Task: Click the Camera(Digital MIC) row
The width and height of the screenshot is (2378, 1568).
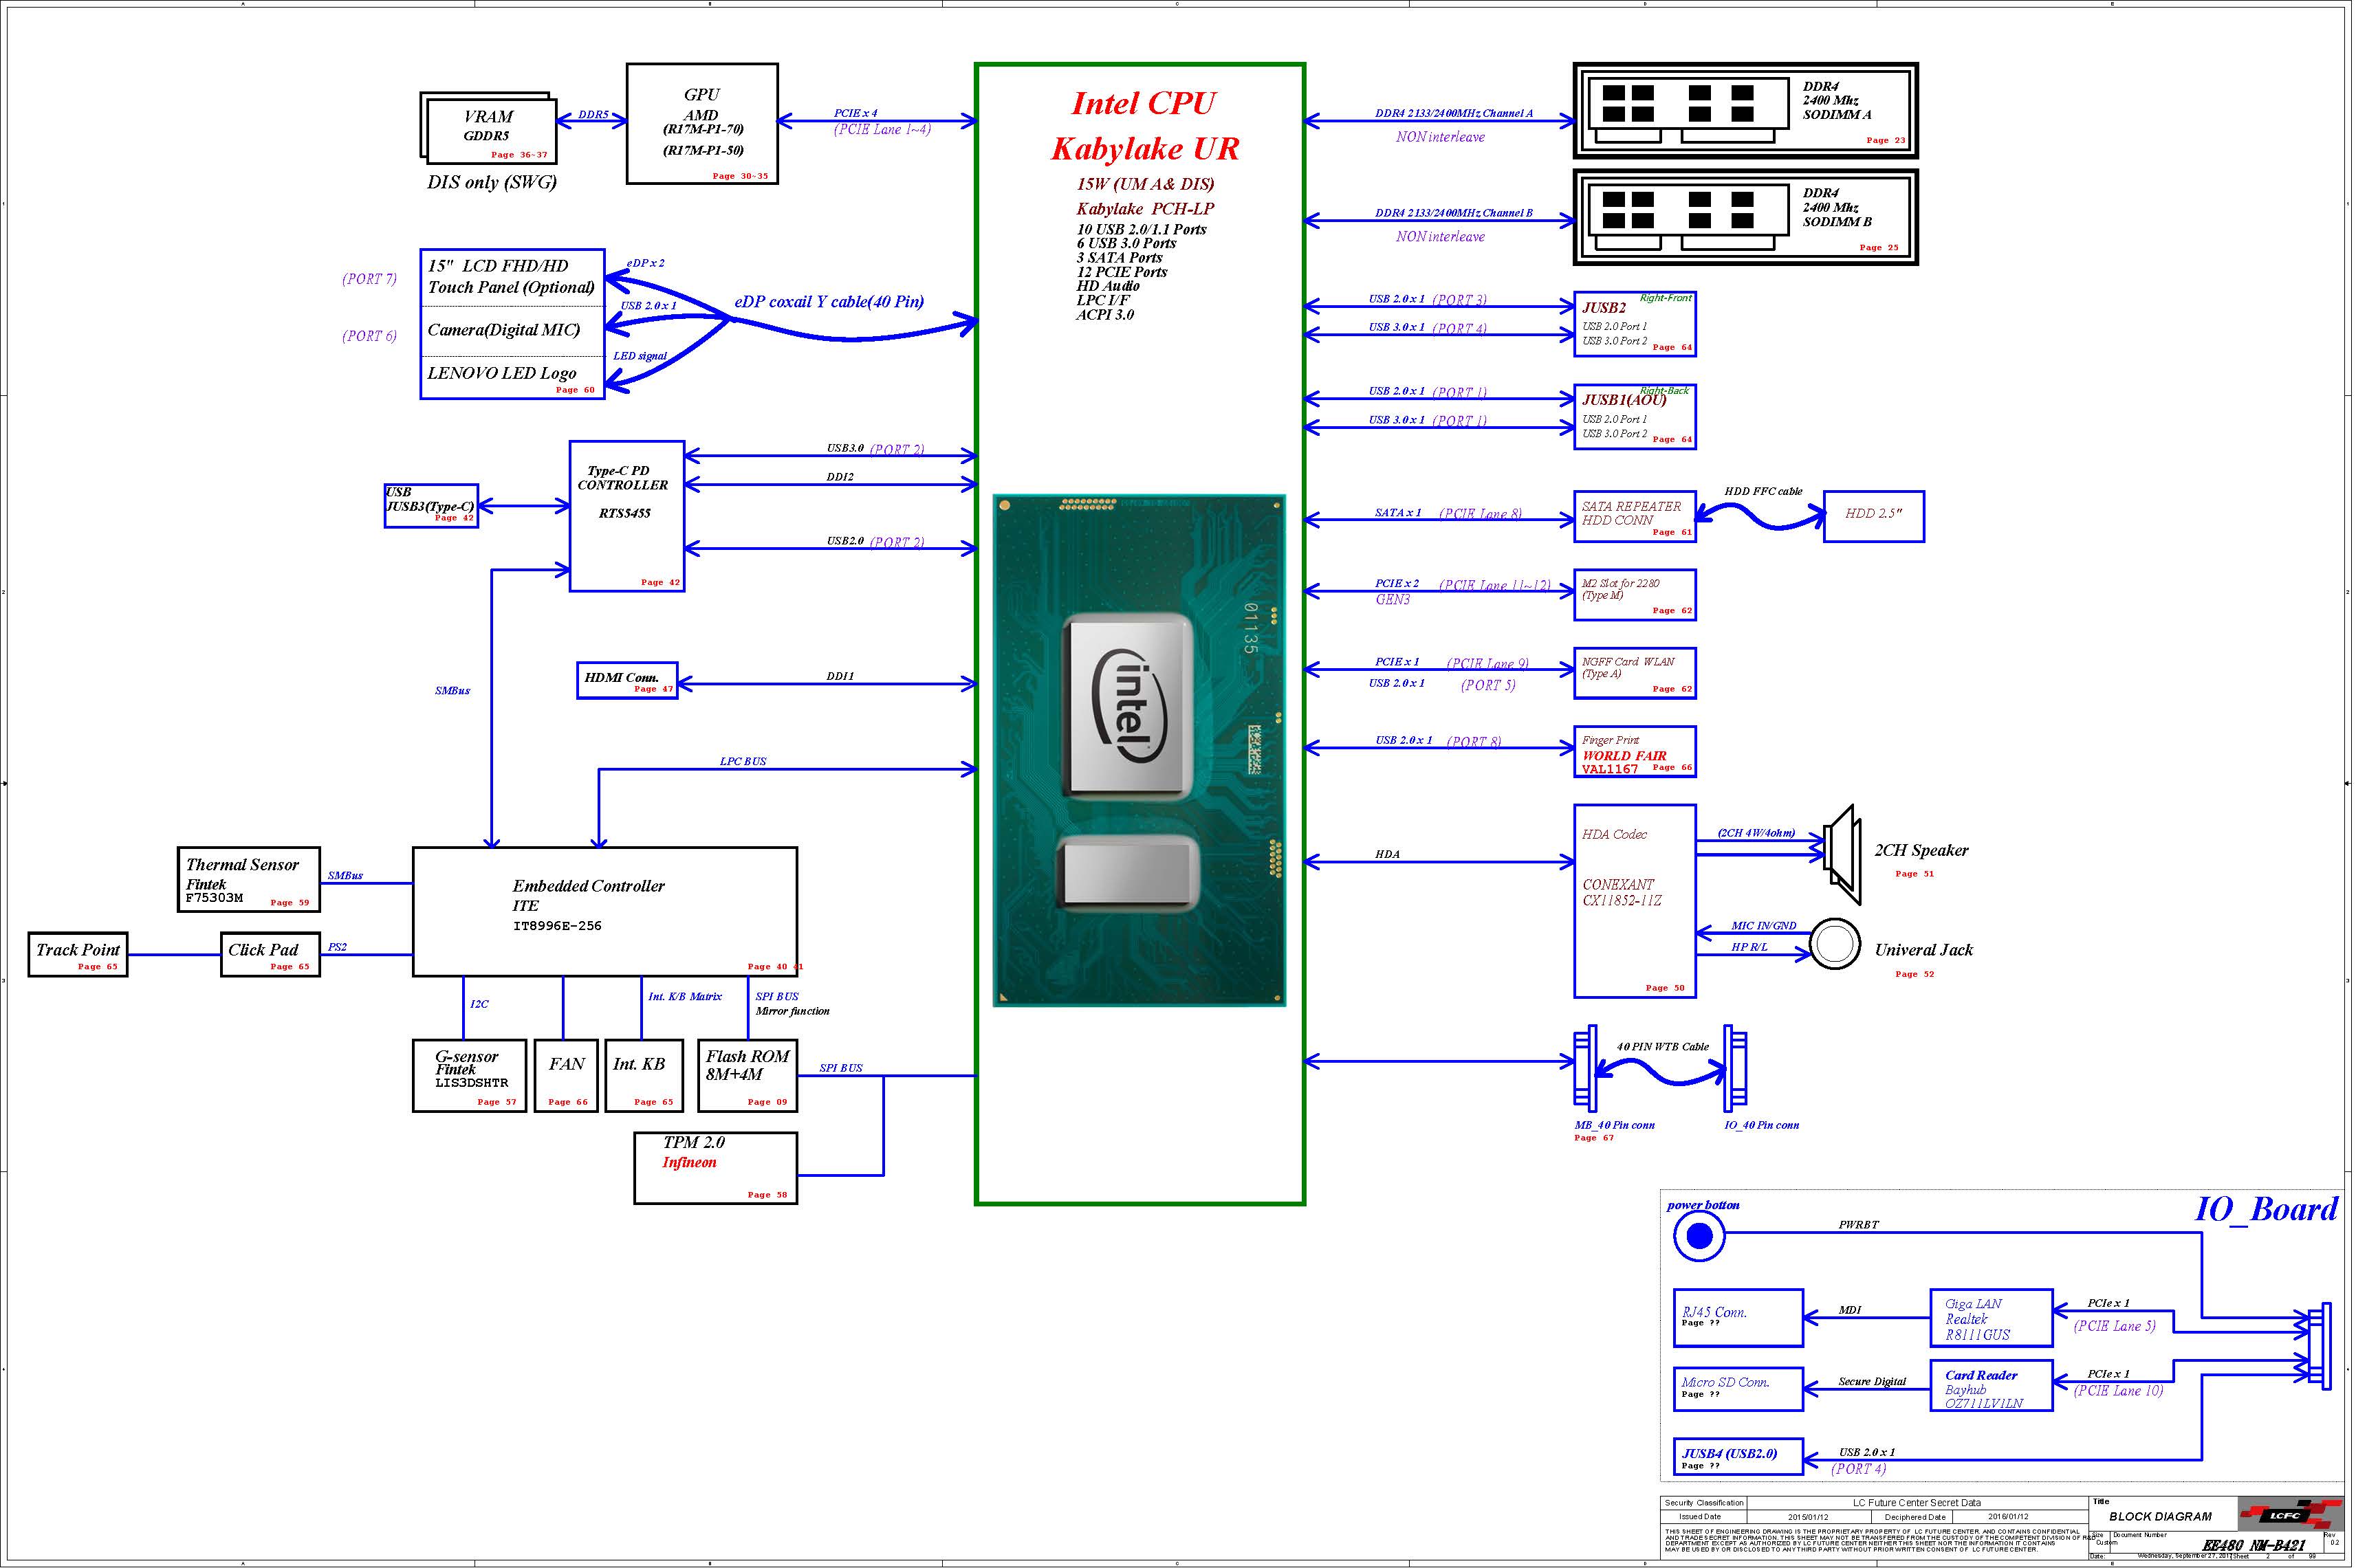Action: [517, 334]
